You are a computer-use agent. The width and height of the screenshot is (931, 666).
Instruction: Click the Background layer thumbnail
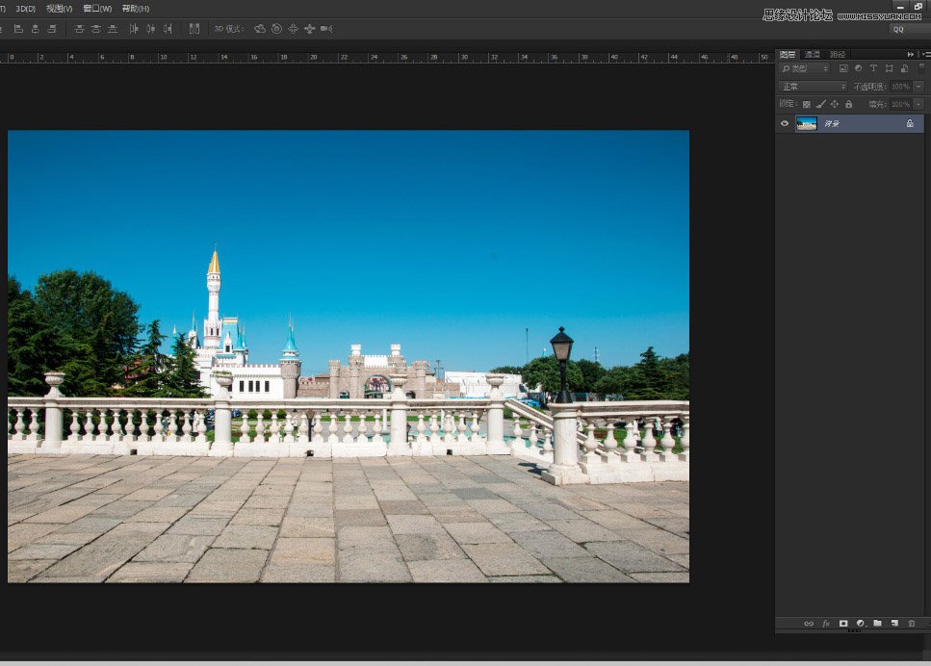tap(806, 123)
